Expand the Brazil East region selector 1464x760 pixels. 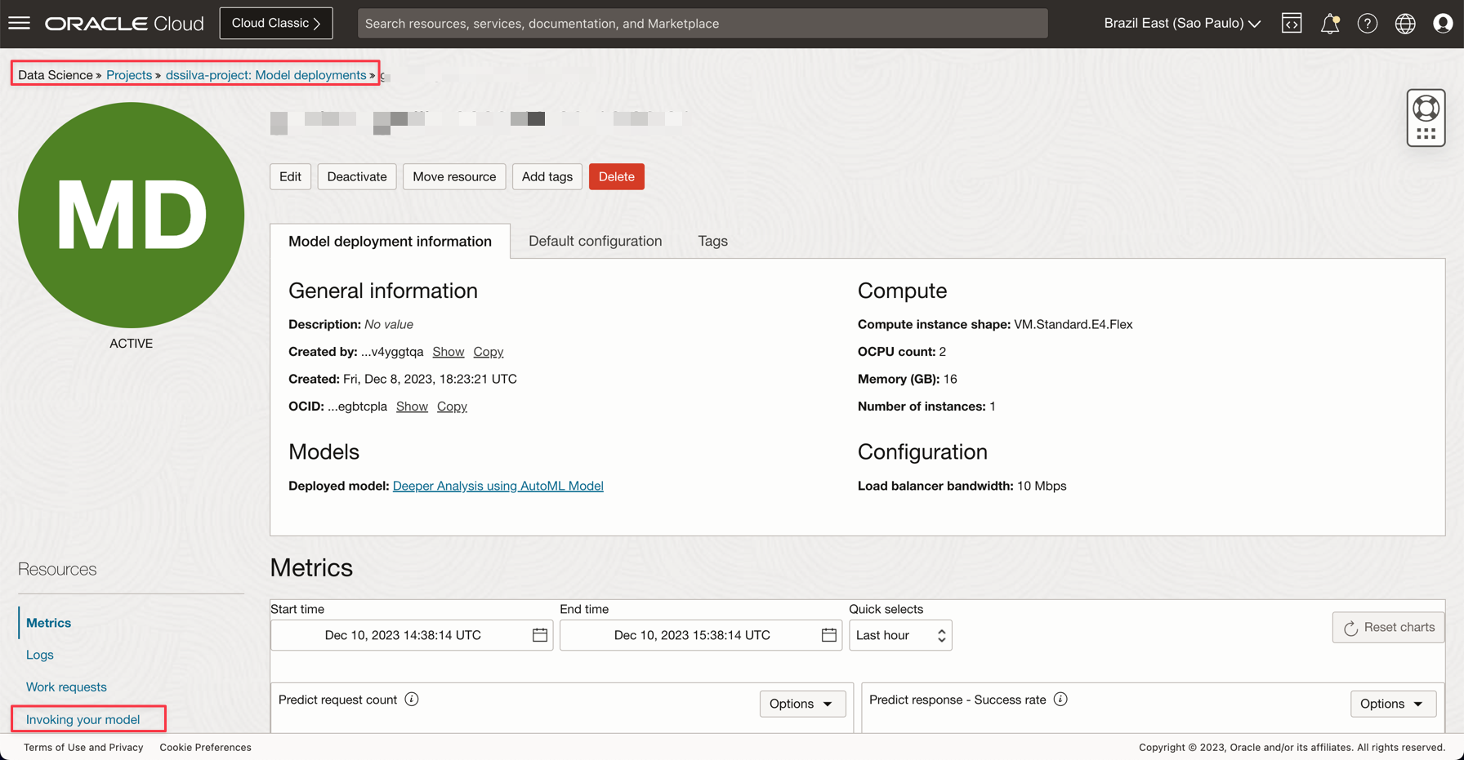[1181, 24]
